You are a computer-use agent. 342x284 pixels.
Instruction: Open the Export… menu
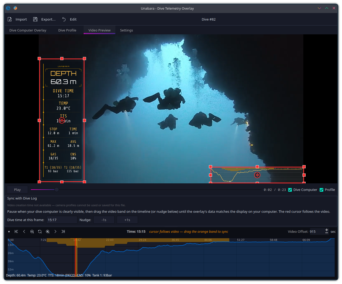(44, 19)
